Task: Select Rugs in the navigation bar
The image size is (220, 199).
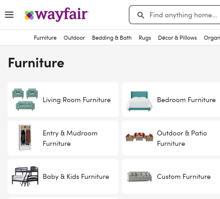Action: [x=145, y=38]
